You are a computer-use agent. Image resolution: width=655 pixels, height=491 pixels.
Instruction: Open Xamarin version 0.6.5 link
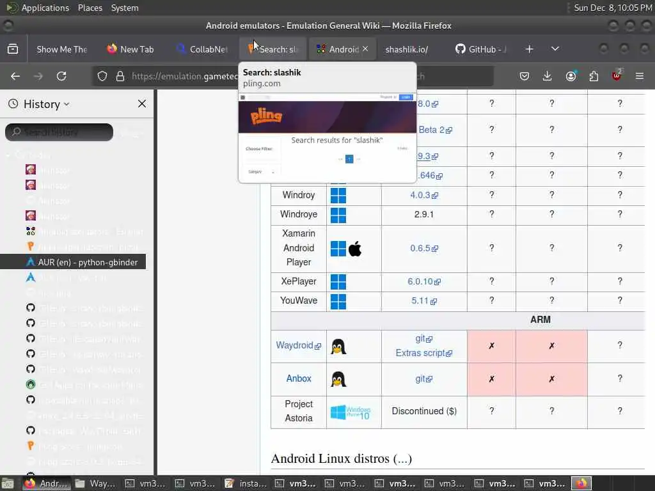tap(423, 248)
